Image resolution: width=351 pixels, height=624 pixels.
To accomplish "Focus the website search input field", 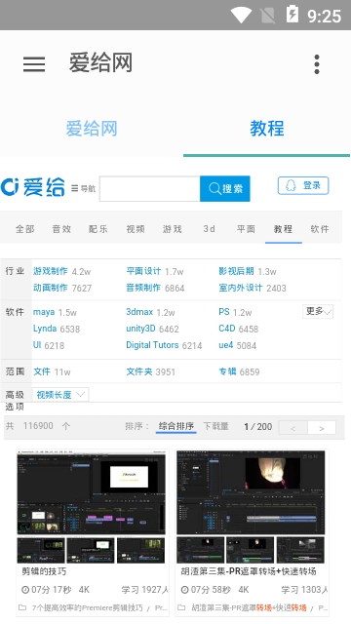I will (149, 188).
